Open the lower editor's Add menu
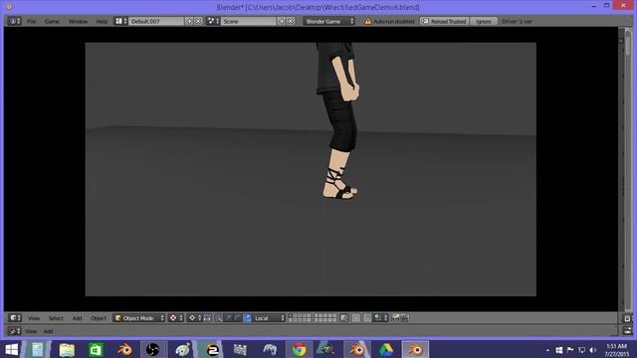This screenshot has height=358, width=637. [48, 331]
